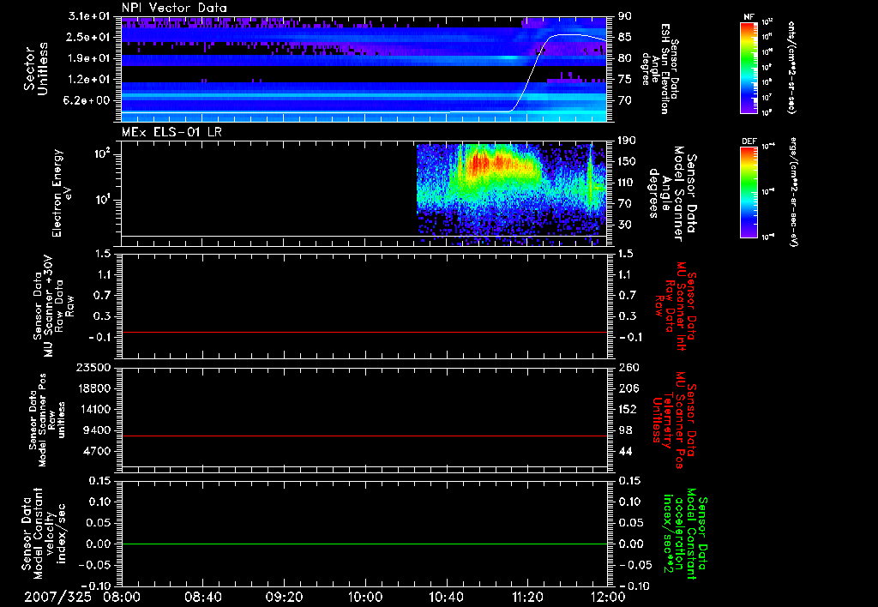The width and height of the screenshot is (878, 607).
Task: Click the 85 degree elevation tick label
Action: [x=625, y=37]
